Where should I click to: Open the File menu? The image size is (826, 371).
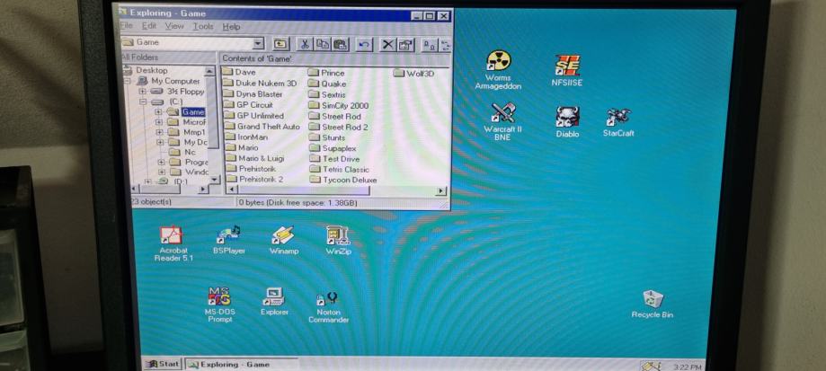point(126,26)
